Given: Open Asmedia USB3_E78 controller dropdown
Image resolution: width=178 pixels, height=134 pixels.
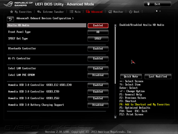Looking at the screenshot, I should point(98,92).
